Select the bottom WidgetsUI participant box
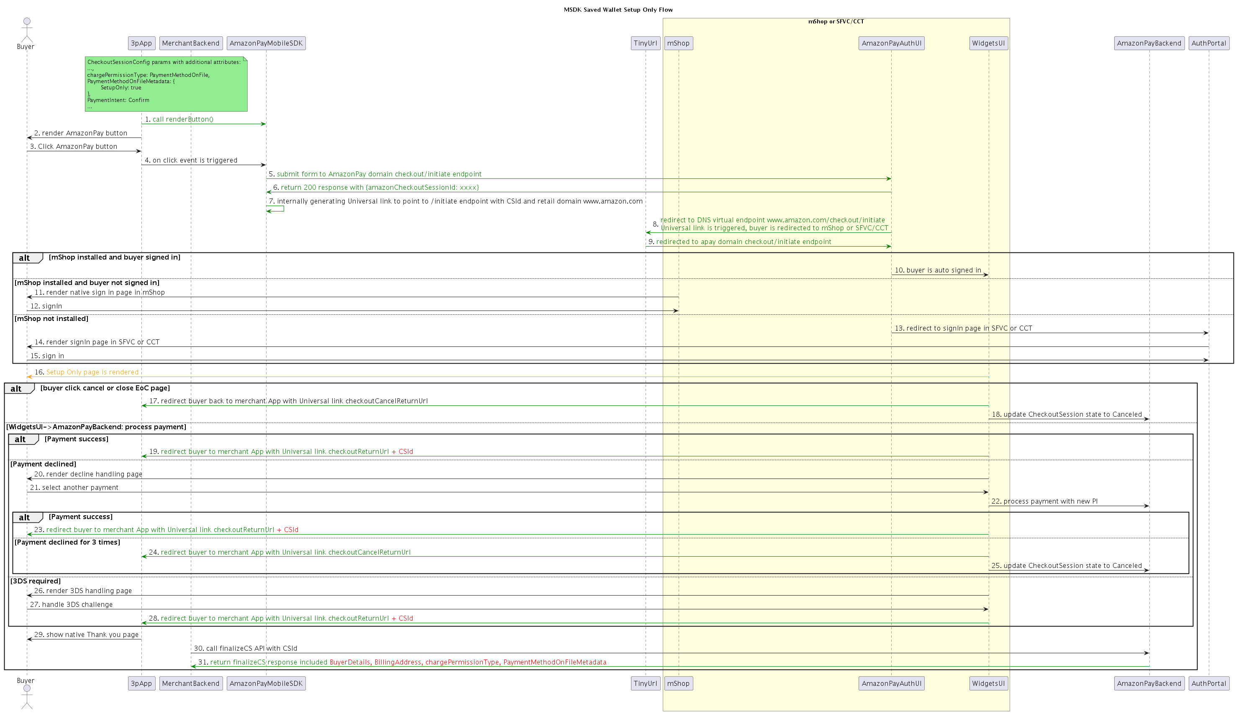This screenshot has height=713, width=1236. pyautogui.click(x=988, y=683)
